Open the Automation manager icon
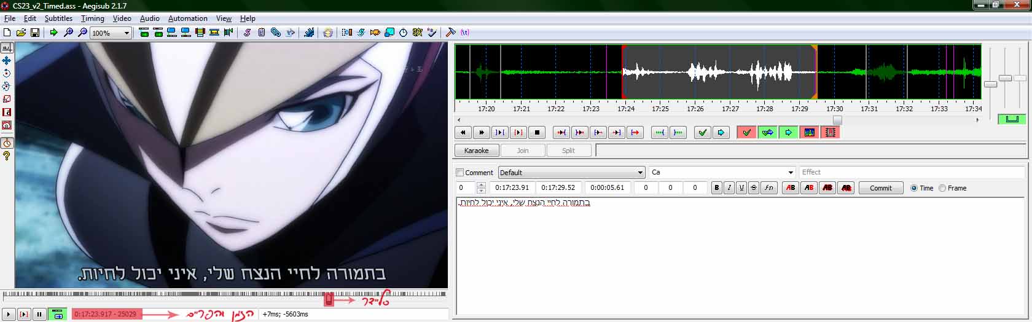1032x322 pixels. [309, 33]
